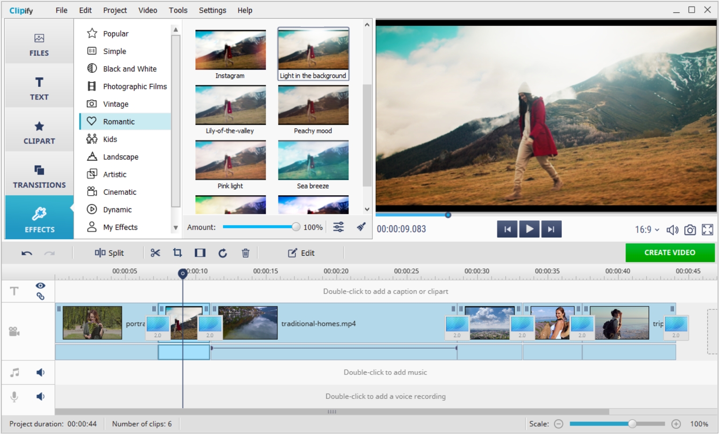Viewport: 719px width, 434px height.
Task: Open the 16:9 aspect ratio dropdown
Action: 647,230
